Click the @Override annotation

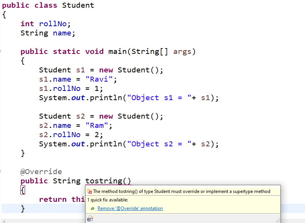(41, 171)
